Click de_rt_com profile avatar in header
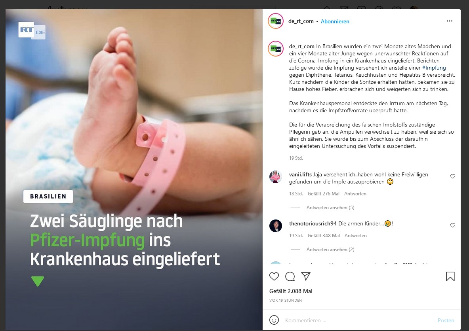The image size is (469, 331). coord(275,21)
